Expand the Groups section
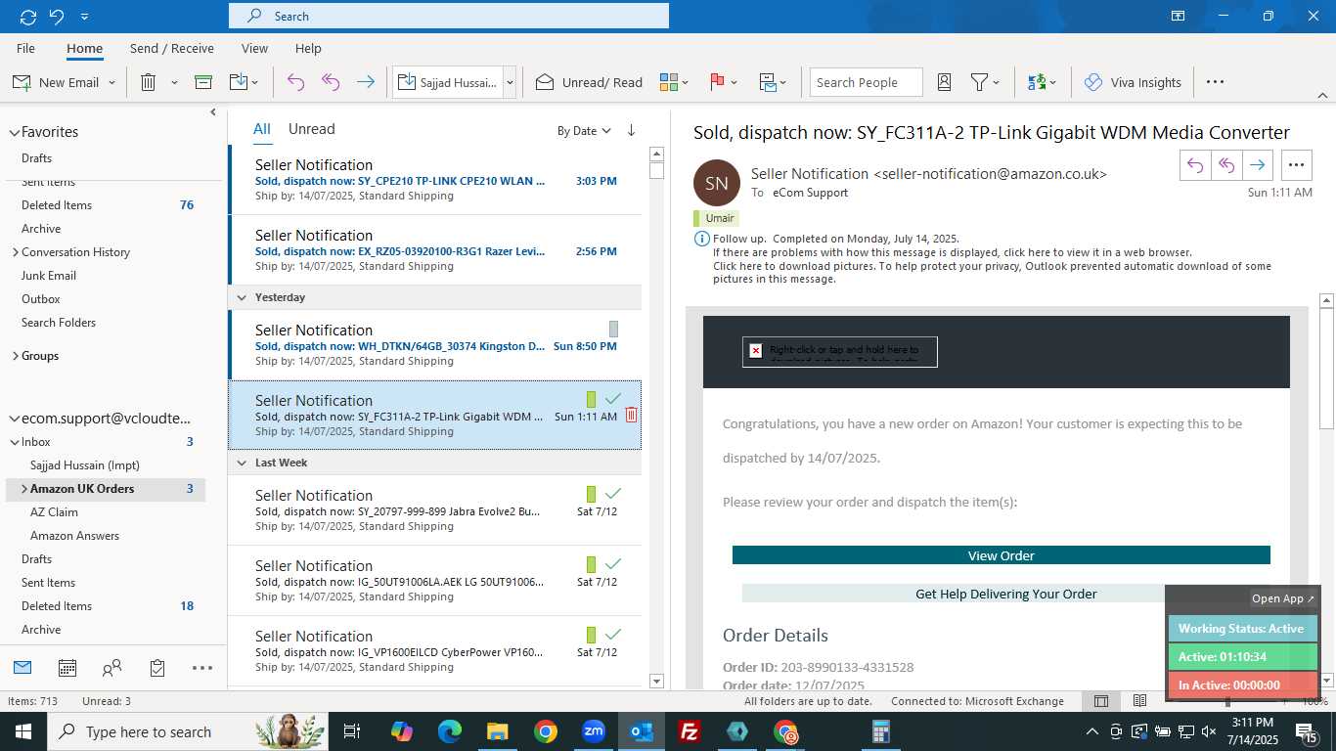Viewport: 1336px width, 751px height. 15,356
